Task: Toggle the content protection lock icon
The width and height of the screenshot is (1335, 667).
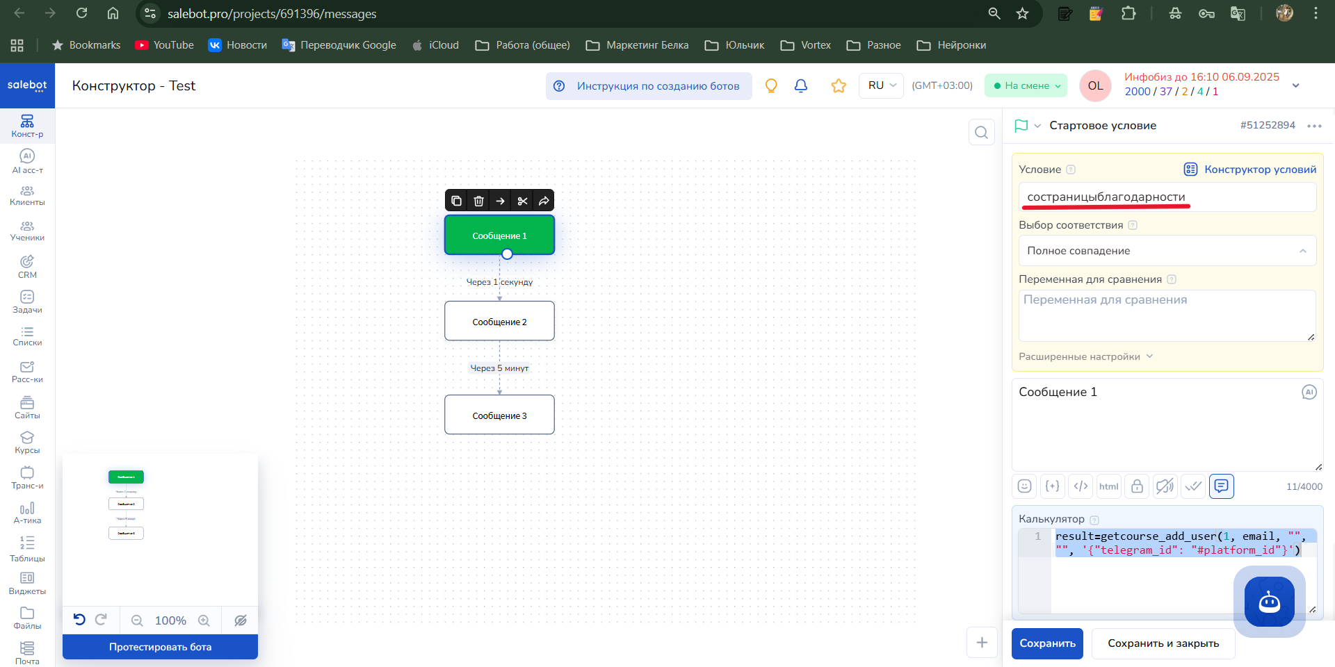Action: pos(1137,486)
